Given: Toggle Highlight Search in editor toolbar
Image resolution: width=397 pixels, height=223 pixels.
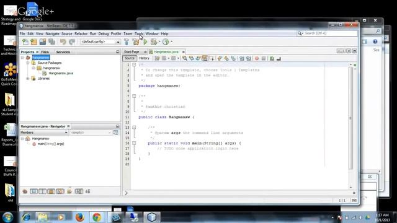Looking at the screenshot, I should [205, 58].
